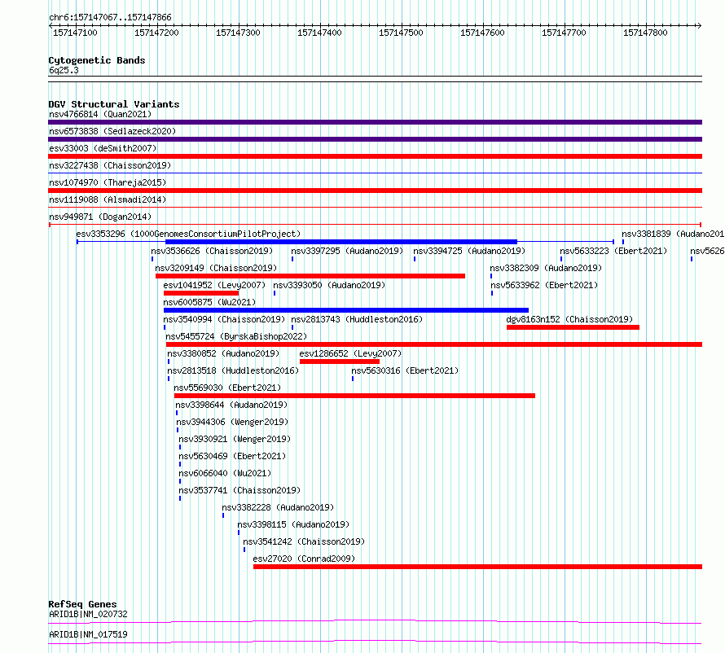Click the nsv3227438 (Chaisson2019) label

pyautogui.click(x=110, y=165)
